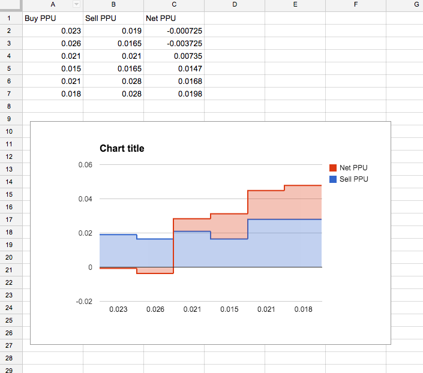
Task: Click the 'Net PPU' header cell
Action: pos(174,18)
